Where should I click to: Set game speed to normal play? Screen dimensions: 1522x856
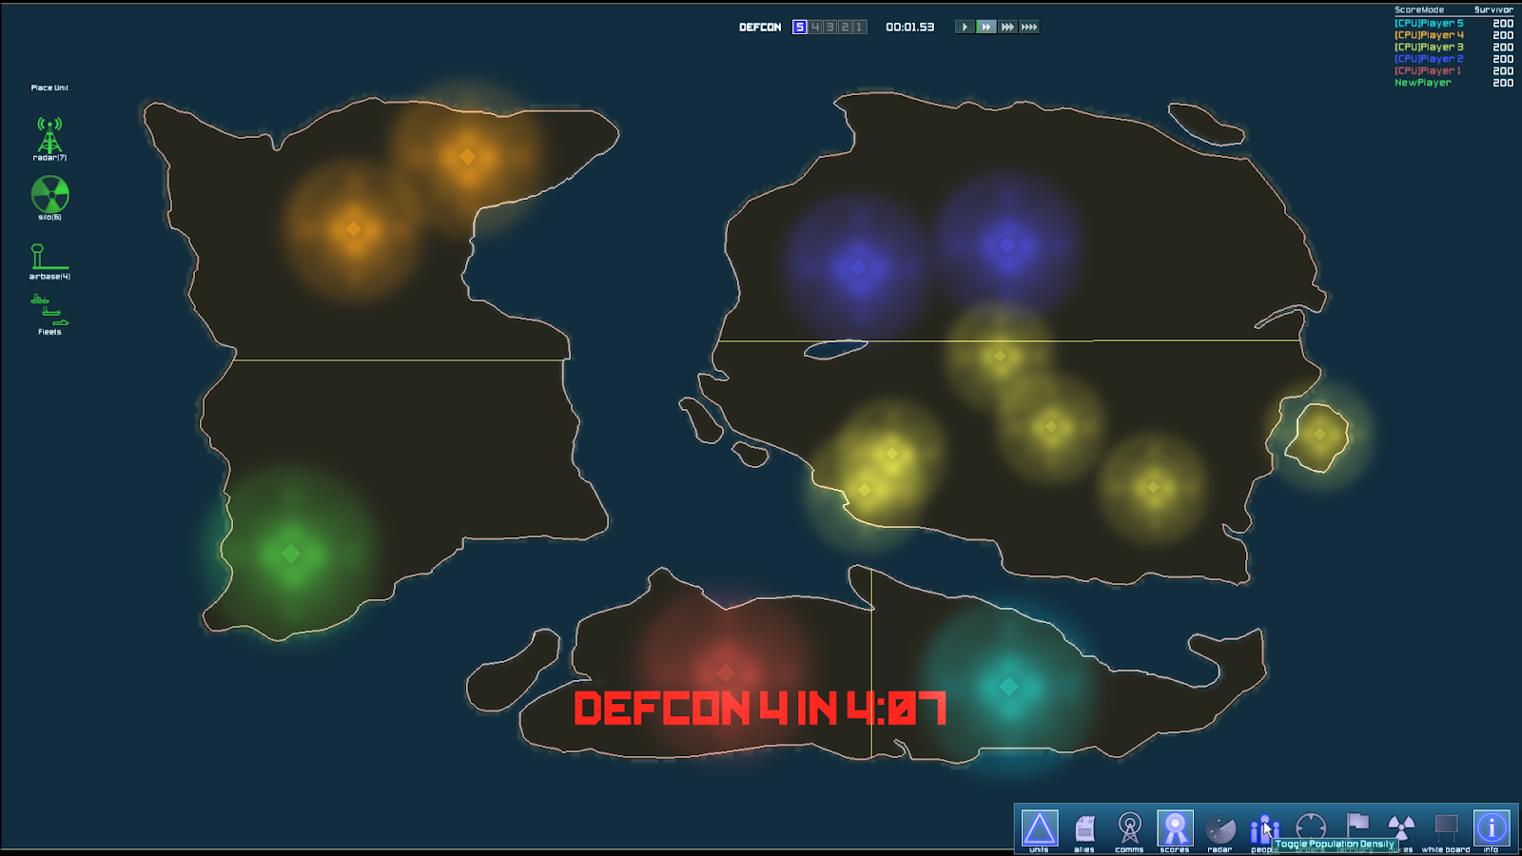(x=965, y=27)
